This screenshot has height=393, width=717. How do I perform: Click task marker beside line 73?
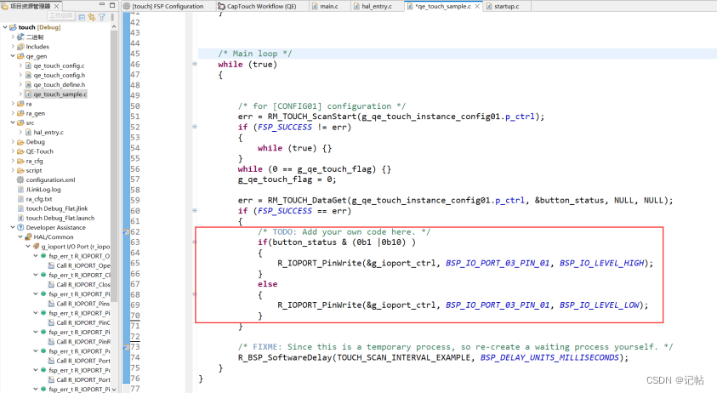(126, 347)
